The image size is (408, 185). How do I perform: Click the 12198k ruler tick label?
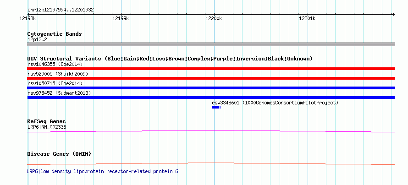pos(28,18)
